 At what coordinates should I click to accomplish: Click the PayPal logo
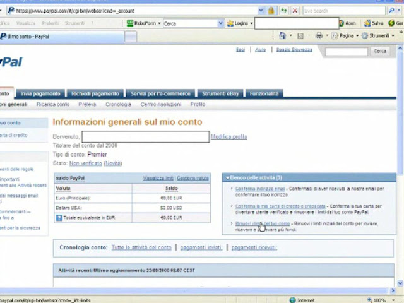11,62
